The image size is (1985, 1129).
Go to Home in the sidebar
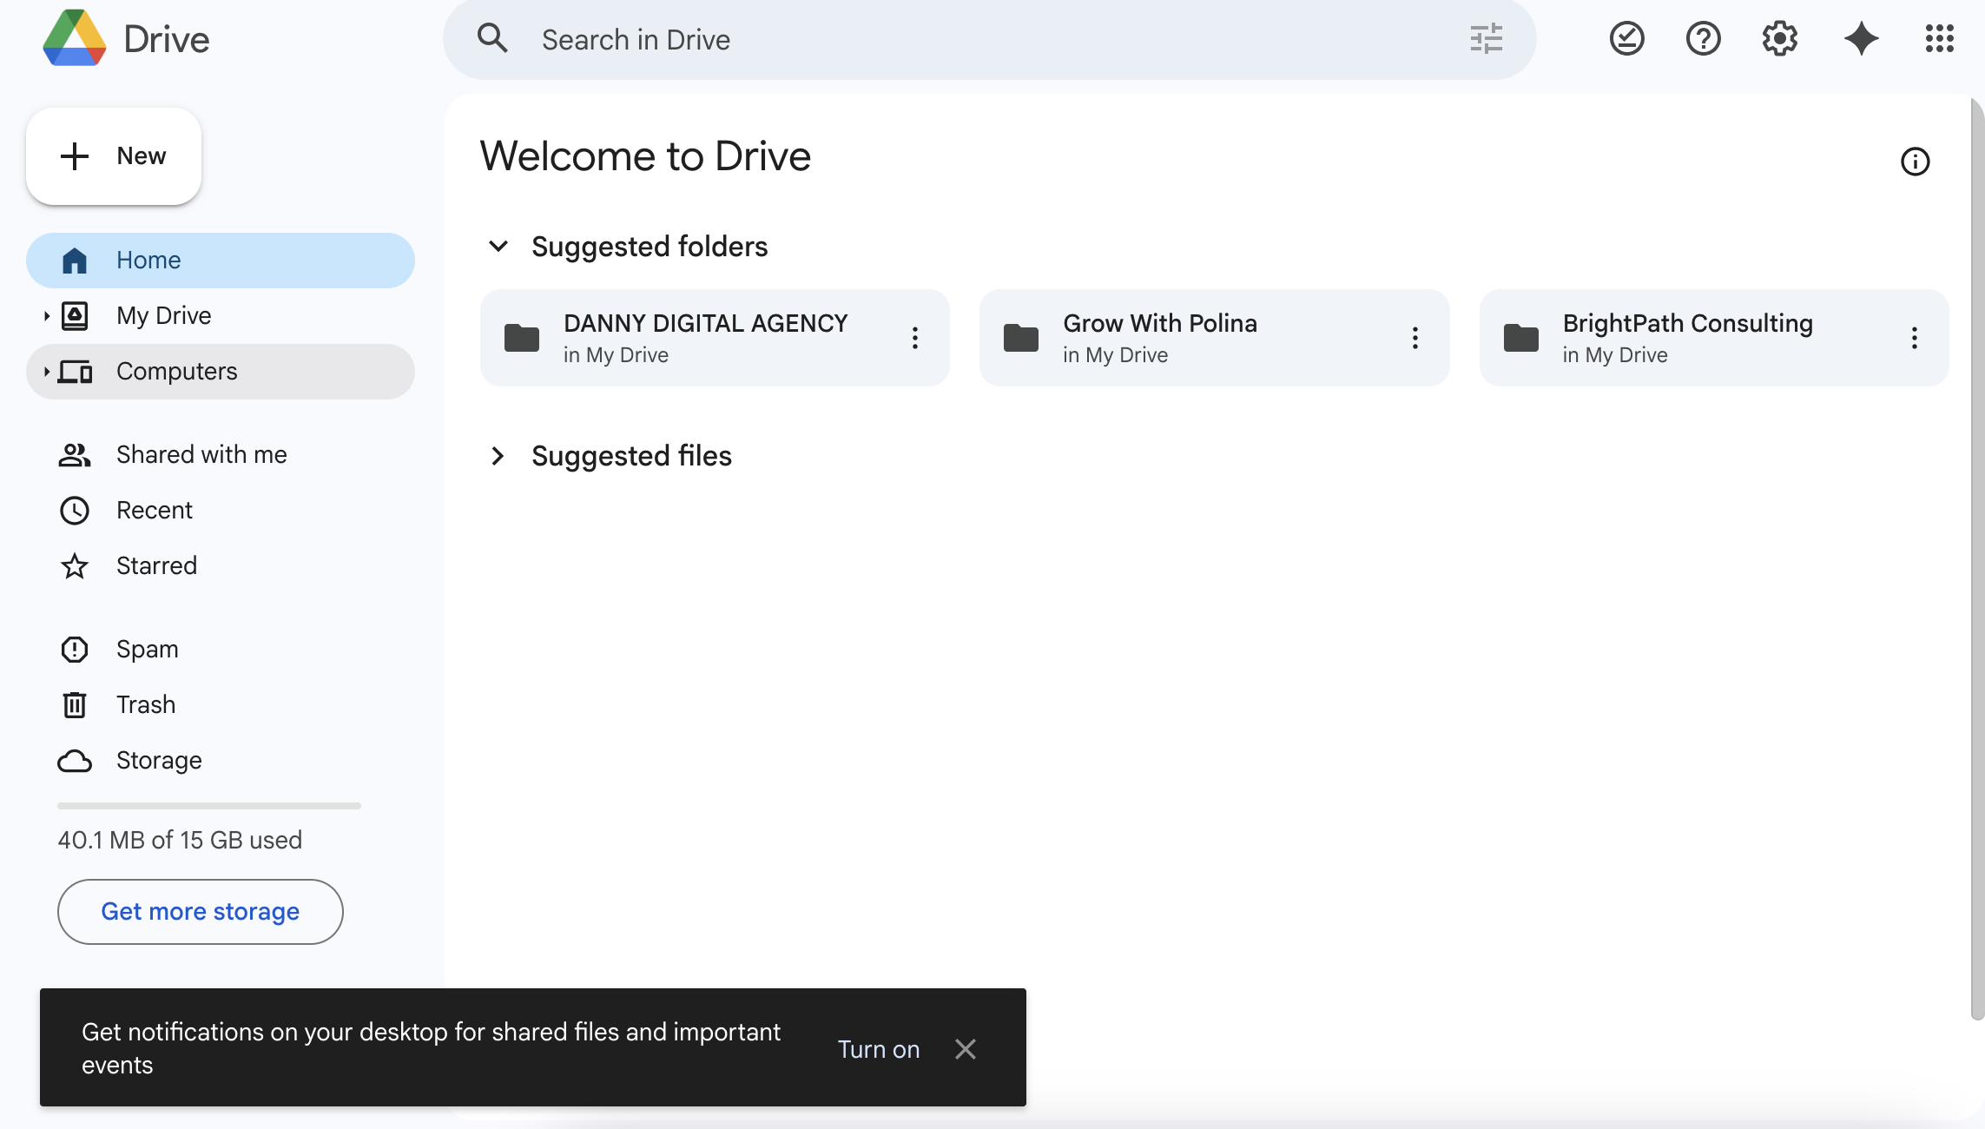[221, 261]
